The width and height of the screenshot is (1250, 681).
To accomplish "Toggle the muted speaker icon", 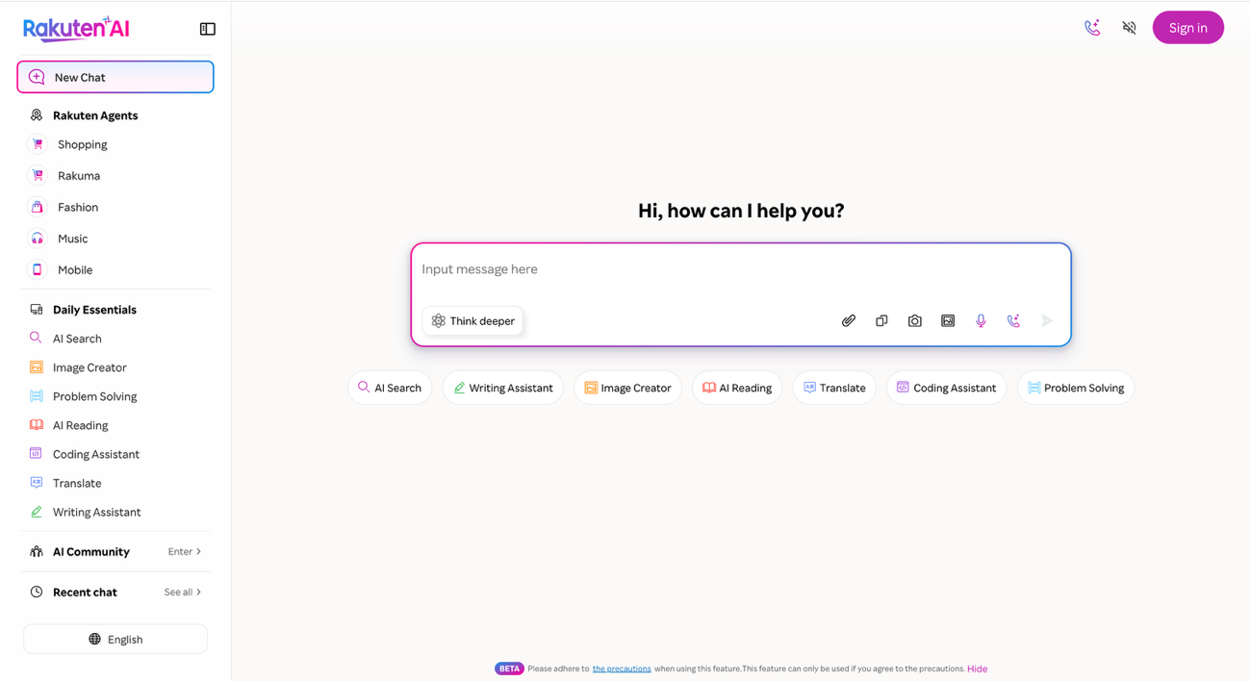I will point(1130,28).
